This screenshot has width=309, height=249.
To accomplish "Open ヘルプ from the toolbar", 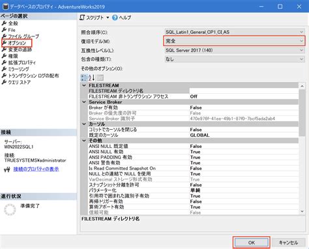I will 121,18.
